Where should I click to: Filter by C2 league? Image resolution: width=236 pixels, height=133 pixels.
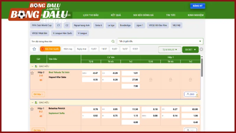pos(67,25)
